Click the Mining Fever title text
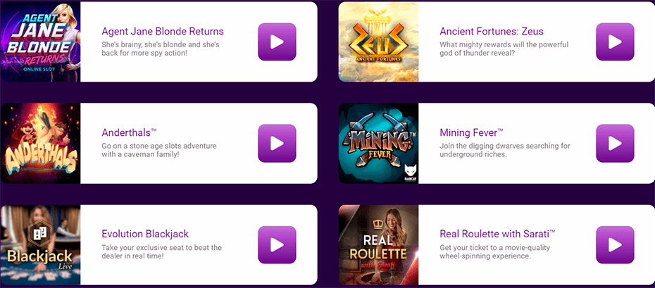The image size is (655, 288). click(472, 132)
